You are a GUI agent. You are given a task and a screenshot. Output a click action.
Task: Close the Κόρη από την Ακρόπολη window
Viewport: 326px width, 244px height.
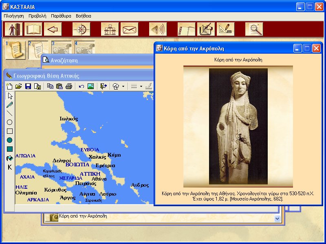[316, 48]
